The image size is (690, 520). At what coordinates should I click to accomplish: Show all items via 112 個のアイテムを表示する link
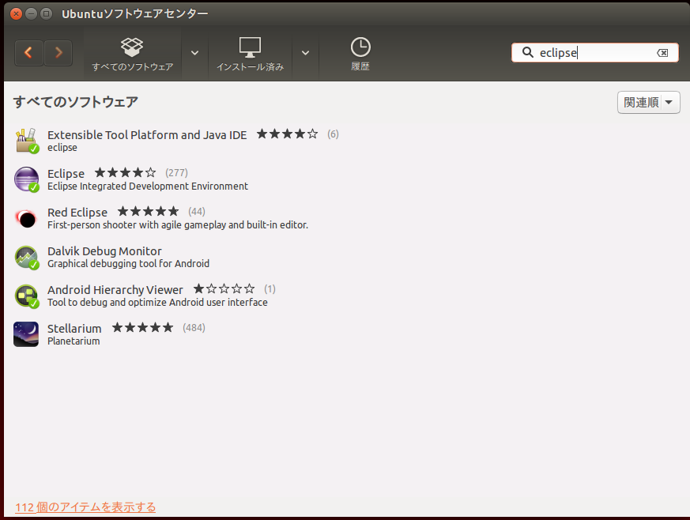click(x=85, y=507)
